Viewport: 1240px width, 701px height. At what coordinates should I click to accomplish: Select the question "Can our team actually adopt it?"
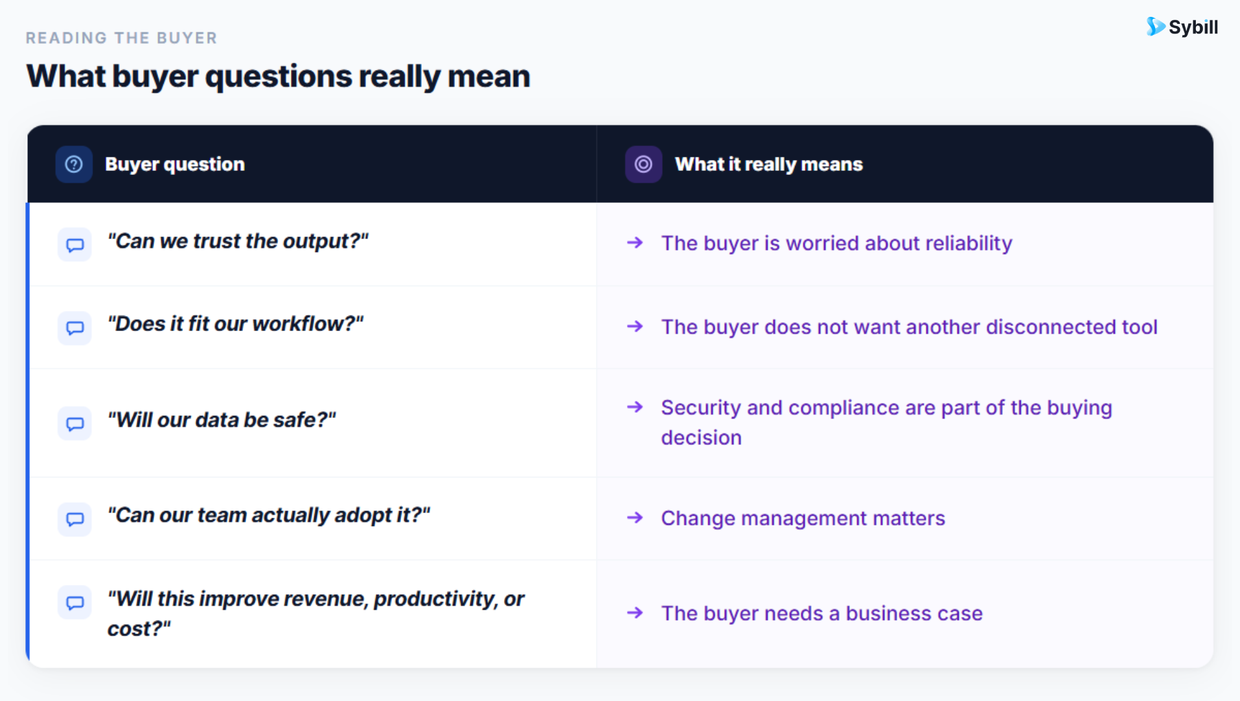point(269,516)
